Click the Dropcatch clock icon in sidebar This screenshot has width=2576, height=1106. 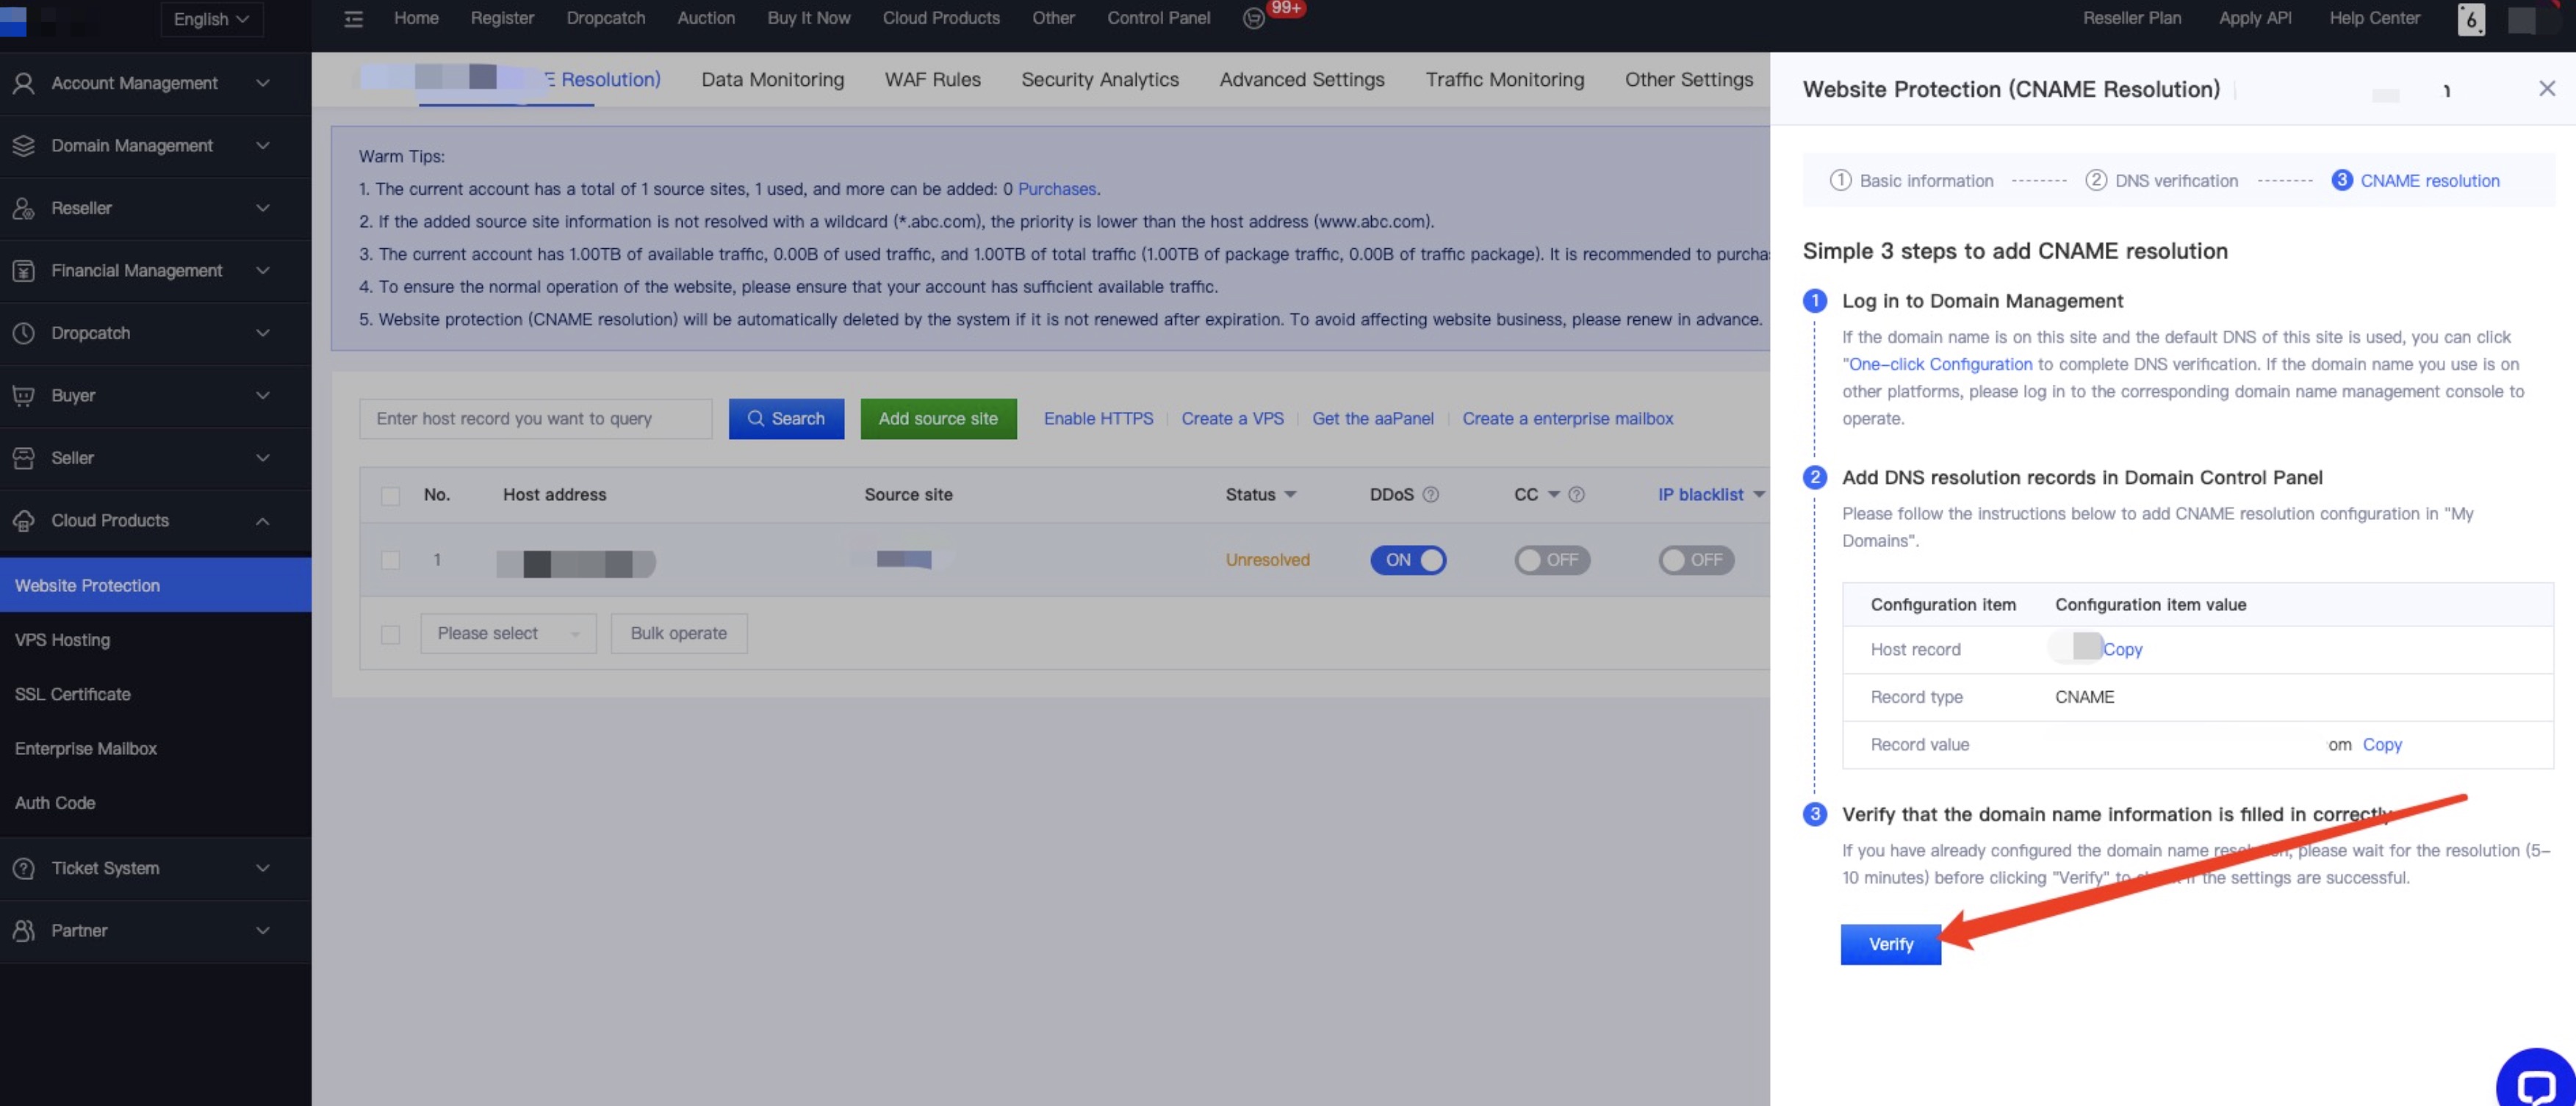24,333
